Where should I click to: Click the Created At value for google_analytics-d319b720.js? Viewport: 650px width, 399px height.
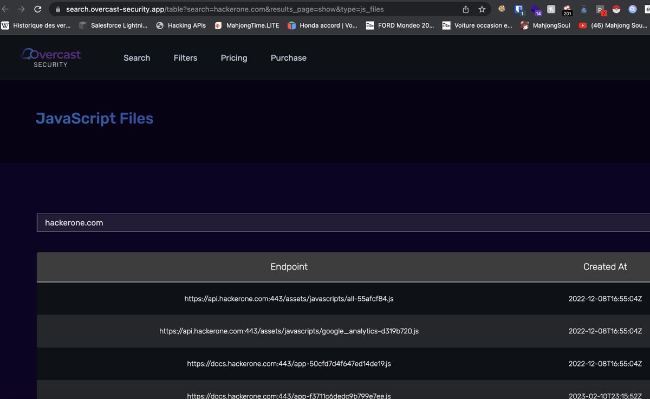coord(605,331)
